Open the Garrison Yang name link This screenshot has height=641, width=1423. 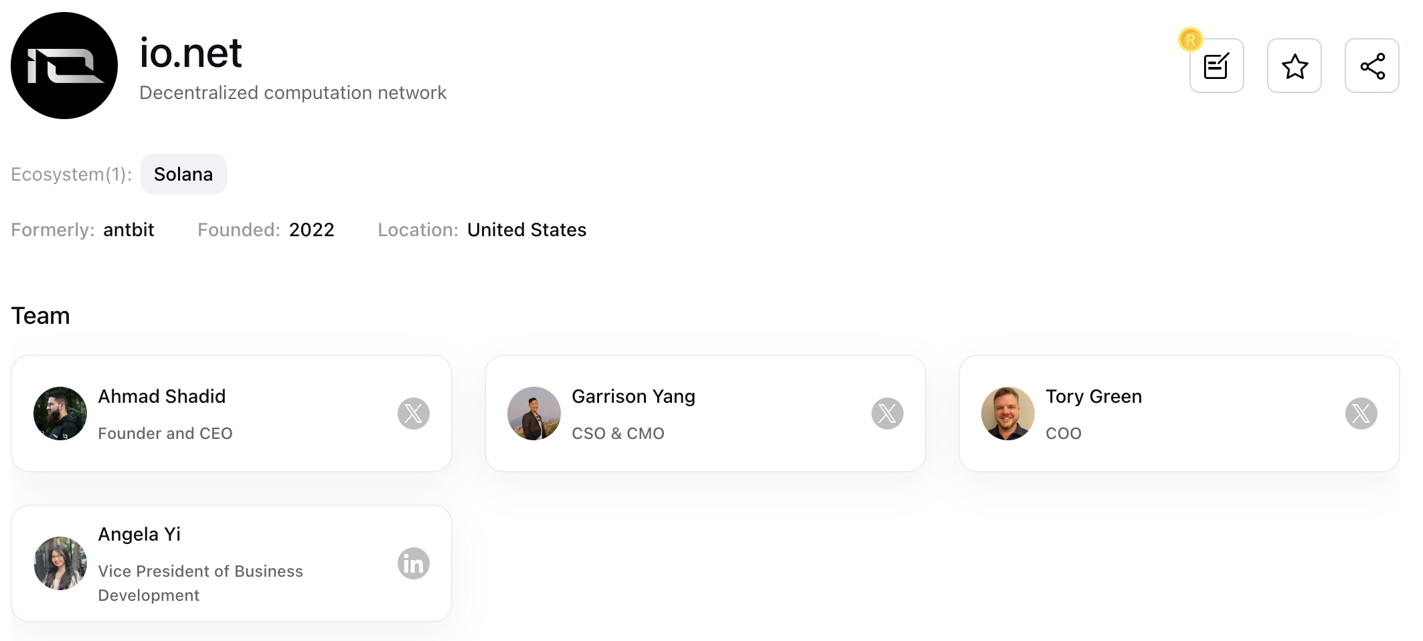(x=634, y=396)
